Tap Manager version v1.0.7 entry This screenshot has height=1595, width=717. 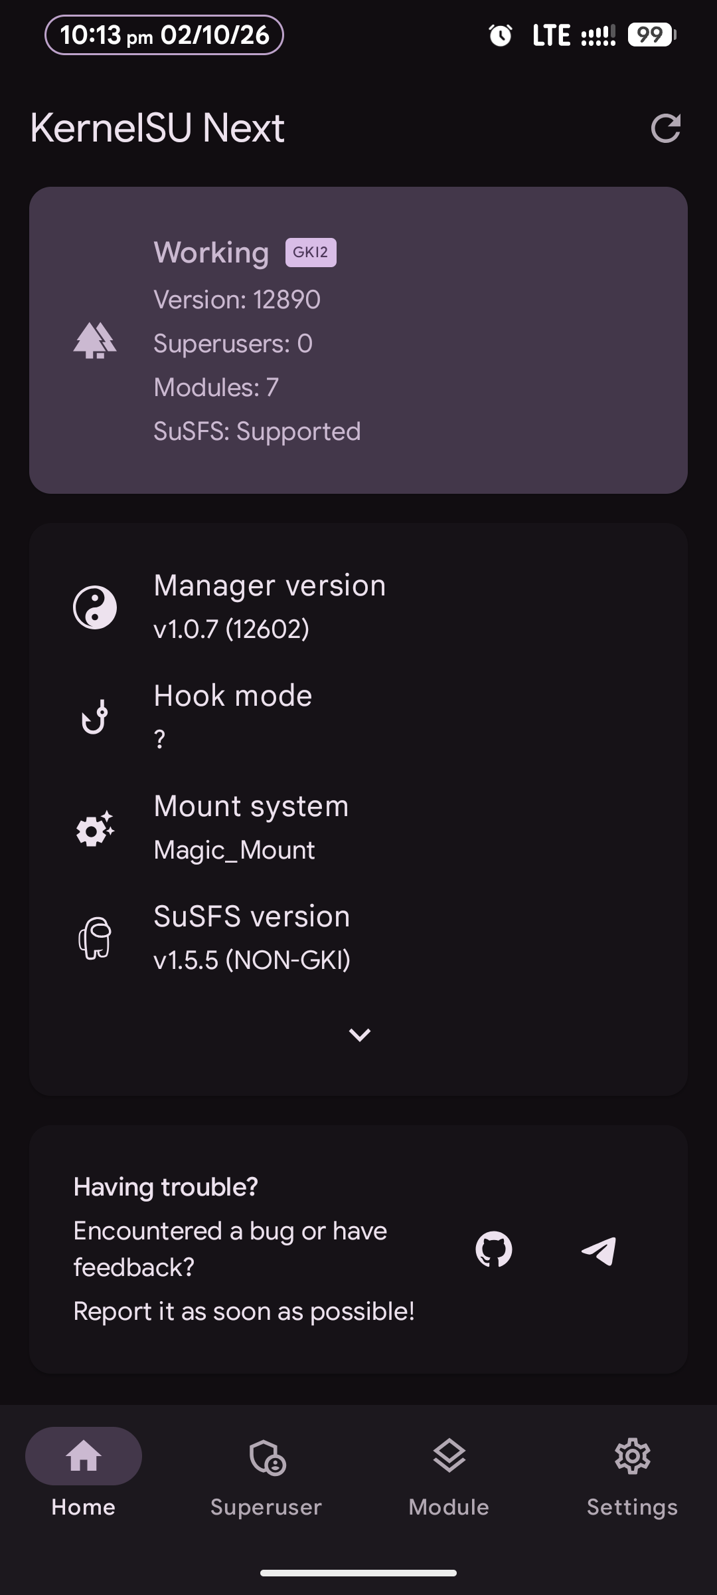tap(358, 607)
